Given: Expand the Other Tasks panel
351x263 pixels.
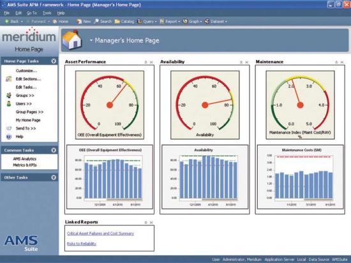Looking at the screenshot, I should pos(54,177).
